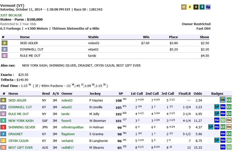Click the SP badge for Rule Me Out
The height and width of the screenshot is (158, 233).
pos(217,114)
